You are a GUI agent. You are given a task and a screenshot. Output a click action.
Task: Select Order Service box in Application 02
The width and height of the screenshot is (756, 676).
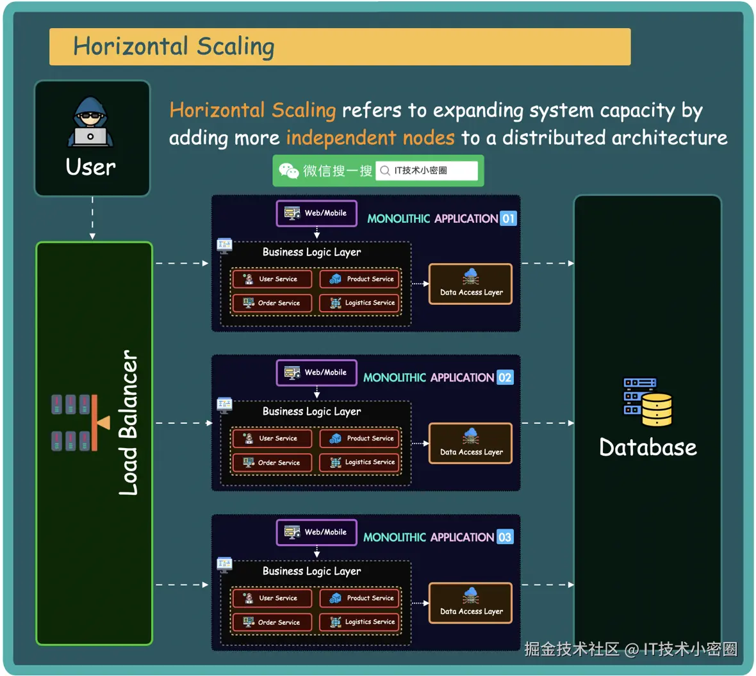(x=272, y=462)
